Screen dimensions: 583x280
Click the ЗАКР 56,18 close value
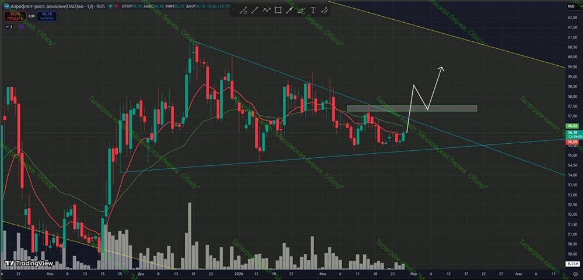pyautogui.click(x=195, y=6)
